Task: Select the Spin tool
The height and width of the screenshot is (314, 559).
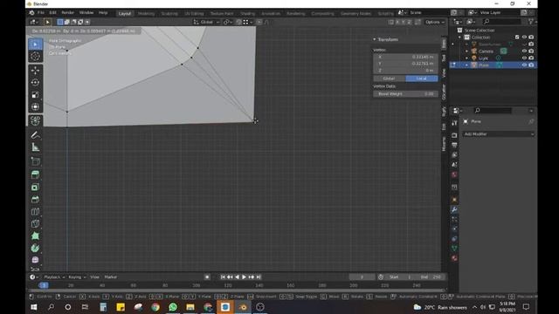Action: [x=35, y=248]
